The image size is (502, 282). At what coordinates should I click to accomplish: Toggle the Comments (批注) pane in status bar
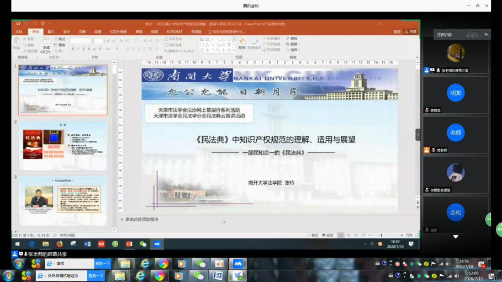tap(327, 235)
